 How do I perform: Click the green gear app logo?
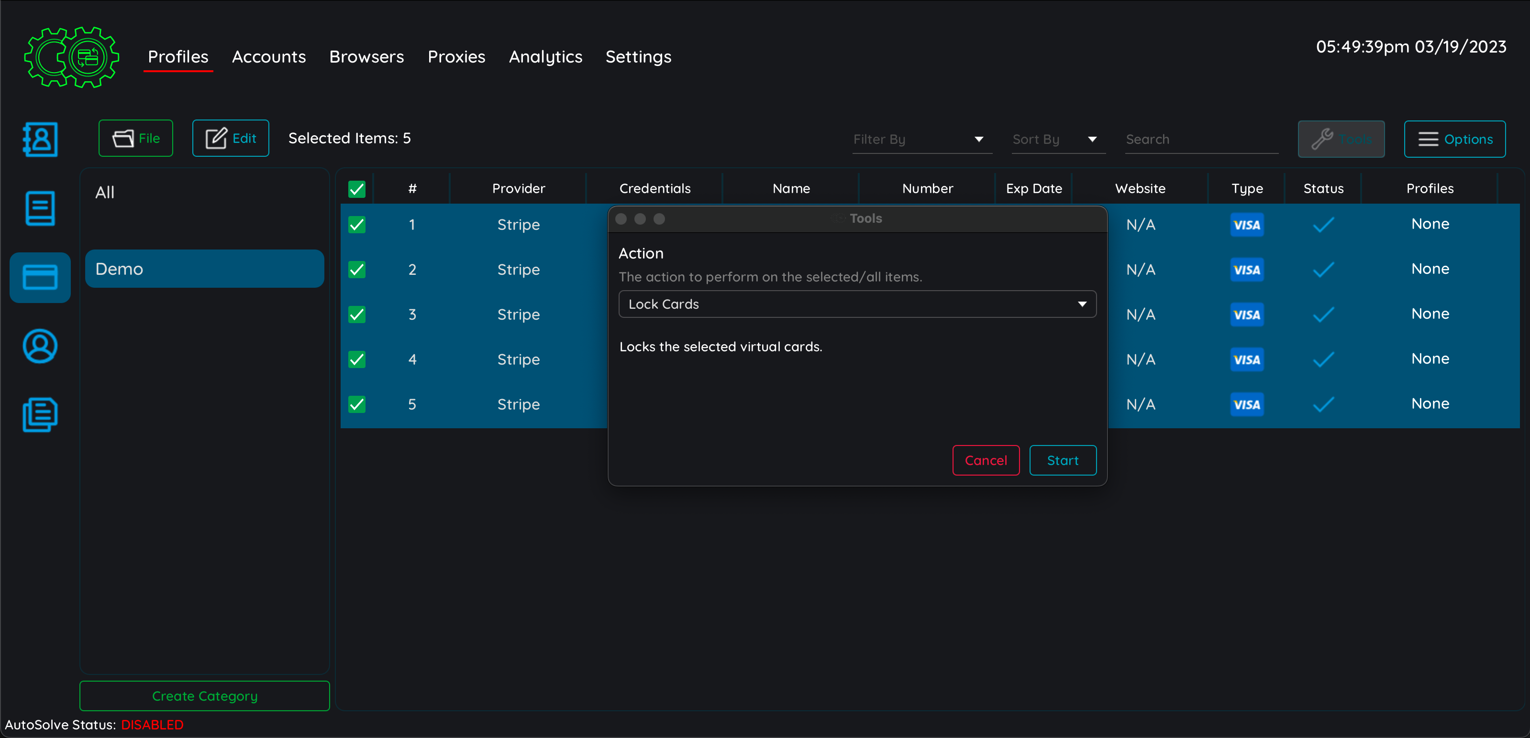(71, 57)
